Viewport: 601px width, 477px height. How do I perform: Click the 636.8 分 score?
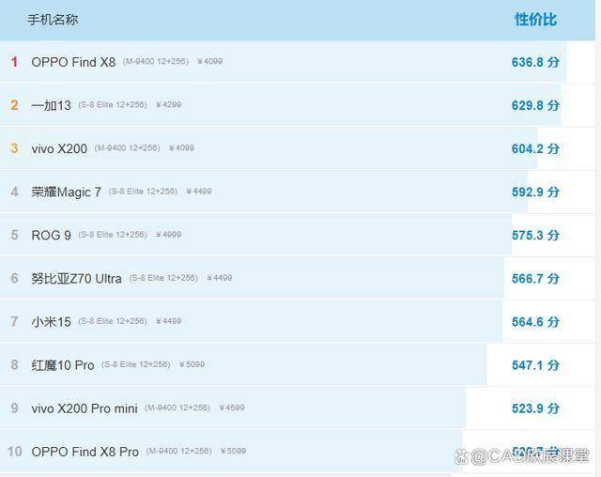[535, 62]
